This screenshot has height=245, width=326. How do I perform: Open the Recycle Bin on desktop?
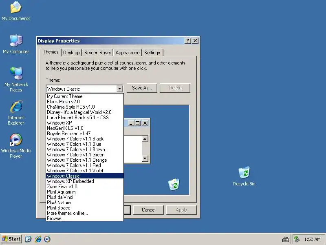(244, 176)
